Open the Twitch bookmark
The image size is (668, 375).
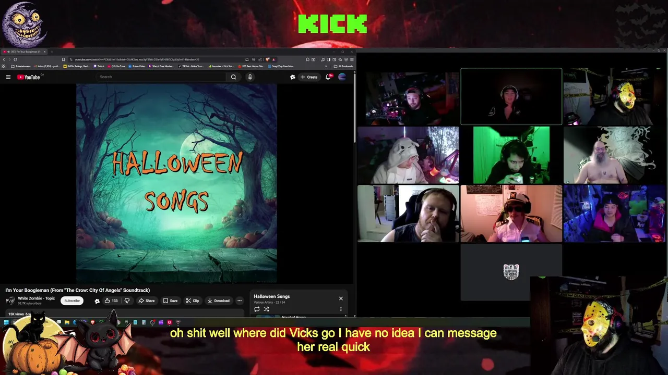[99, 66]
